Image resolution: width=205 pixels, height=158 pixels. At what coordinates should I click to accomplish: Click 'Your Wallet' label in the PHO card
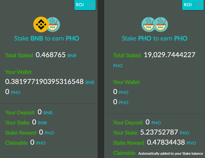(x=126, y=82)
